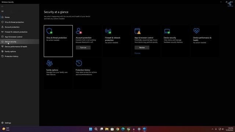Go to Firewall & network protection sidebar entry
The height and width of the screenshot is (132, 235).
[19, 32]
